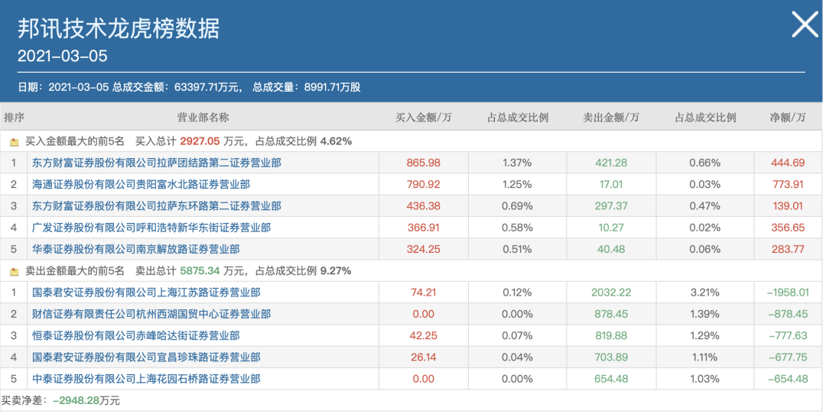826x414 pixels.
Task: Open 东方财富证券拉萨东环路第二证券营业部 link
Action: [x=156, y=206]
